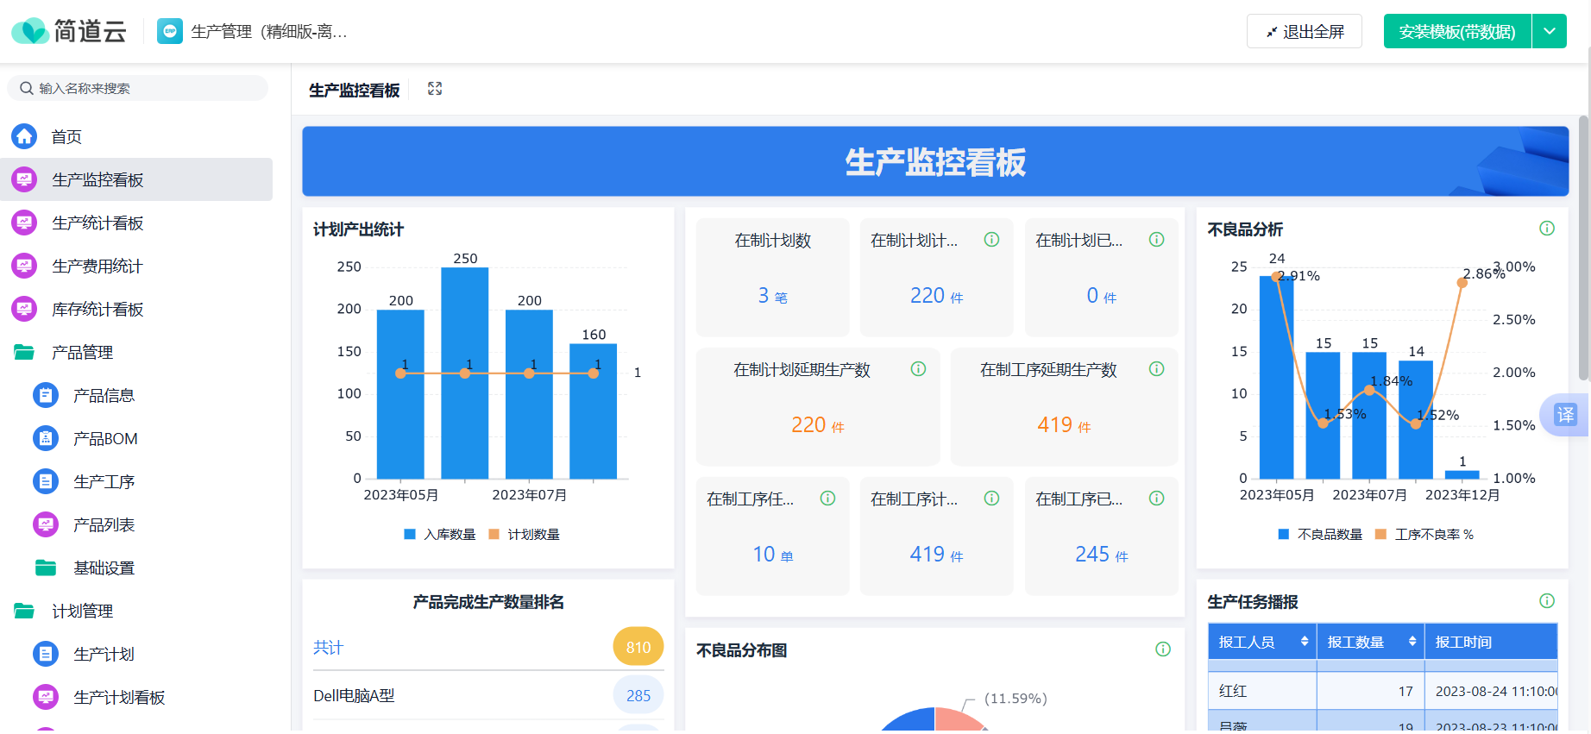Toggle 计划数量 legend in 计划产出统计
Viewport: 1591px width, 734px height.
(x=524, y=535)
